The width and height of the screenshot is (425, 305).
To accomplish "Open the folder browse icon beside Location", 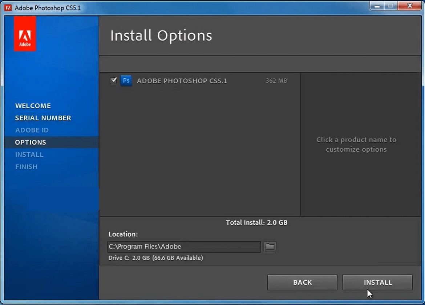I will tap(270, 247).
